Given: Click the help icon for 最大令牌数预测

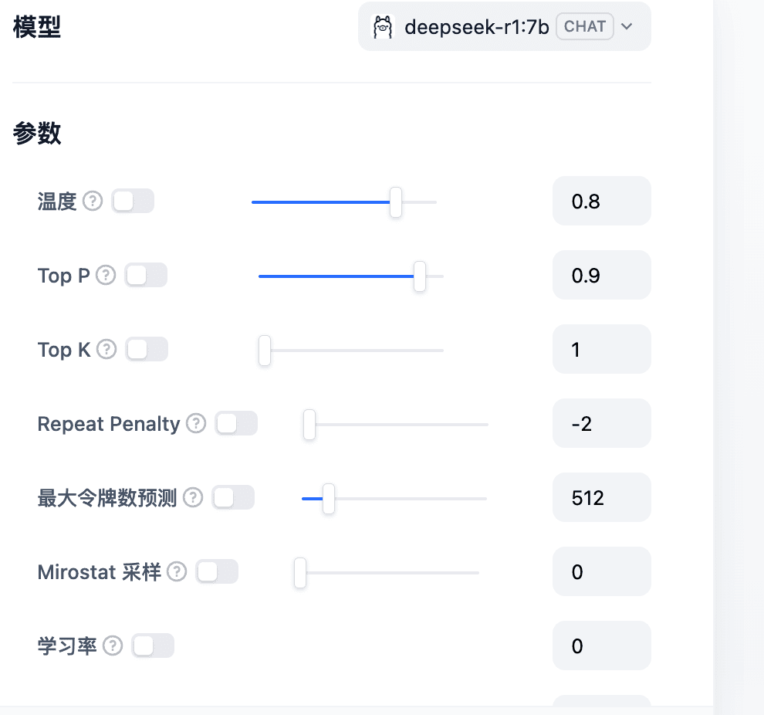Looking at the screenshot, I should pyautogui.click(x=193, y=497).
